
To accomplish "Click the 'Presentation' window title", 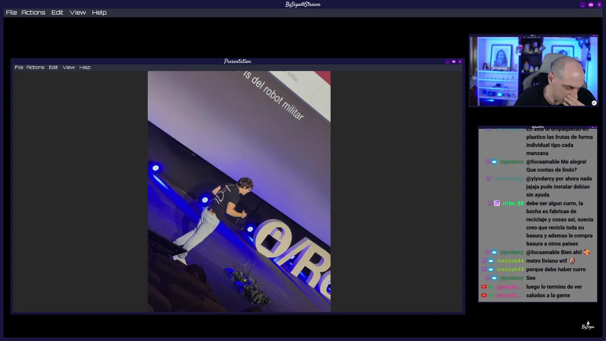I will coord(238,61).
